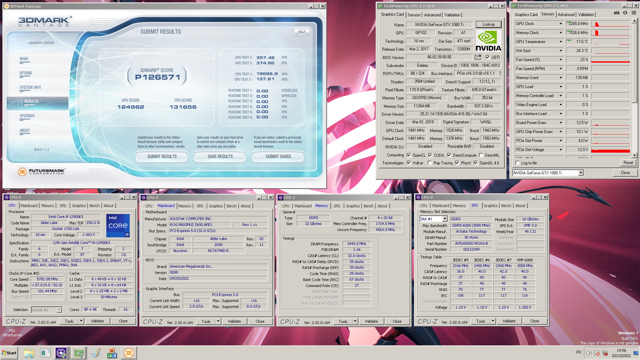Image resolution: width=640 pixels, height=360 pixels.
Task: Toggle the Vulkan checkbox
Action: point(409,163)
